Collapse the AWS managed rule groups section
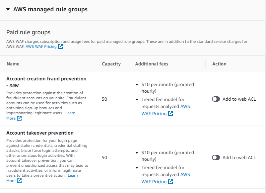This screenshot has width=266, height=193. (x=8, y=9)
